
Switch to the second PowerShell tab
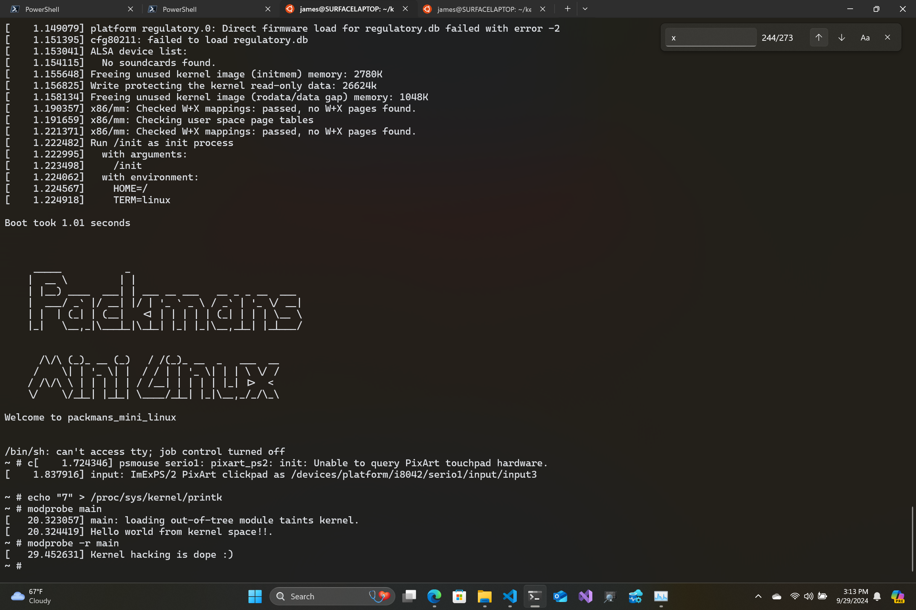tap(203, 9)
